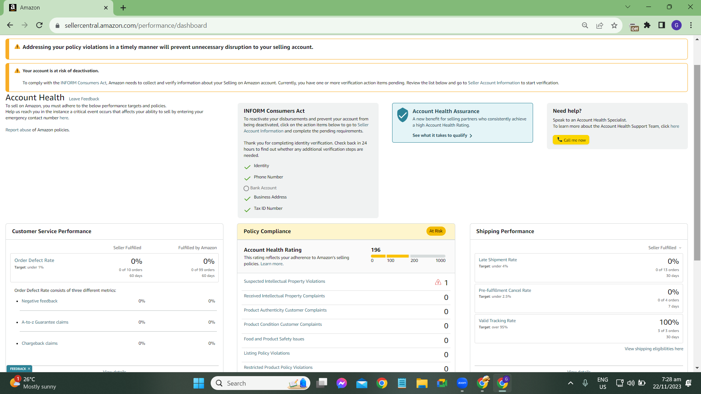Reload the Seller Central page
Viewport: 701px width, 394px height.
[39, 25]
